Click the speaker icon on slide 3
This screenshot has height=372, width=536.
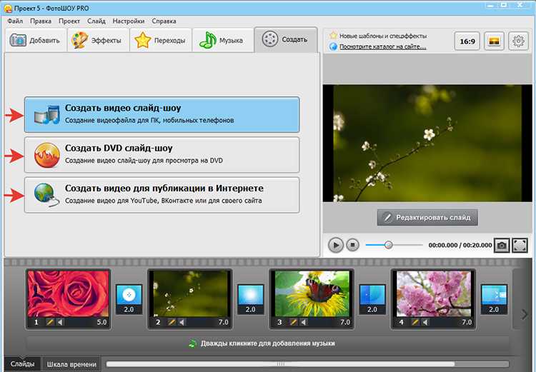303,322
